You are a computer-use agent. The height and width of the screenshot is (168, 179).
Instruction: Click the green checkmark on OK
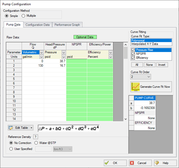[x=107, y=163]
